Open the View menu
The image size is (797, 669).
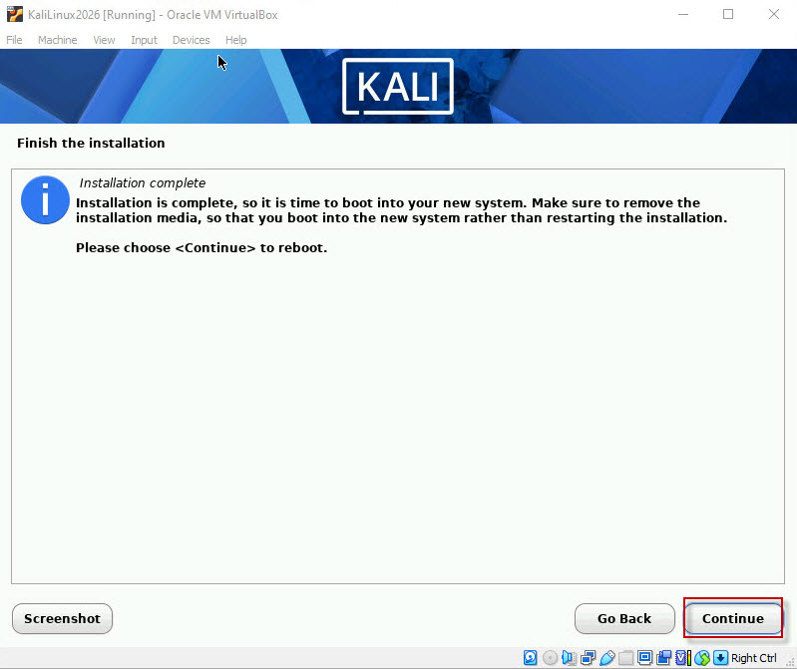(x=104, y=40)
